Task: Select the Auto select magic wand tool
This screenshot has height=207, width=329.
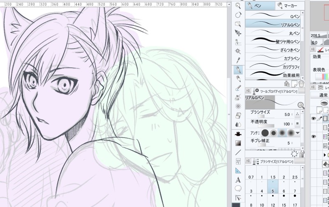Action: tap(238, 51)
